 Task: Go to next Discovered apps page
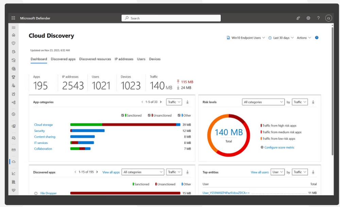click(x=97, y=172)
